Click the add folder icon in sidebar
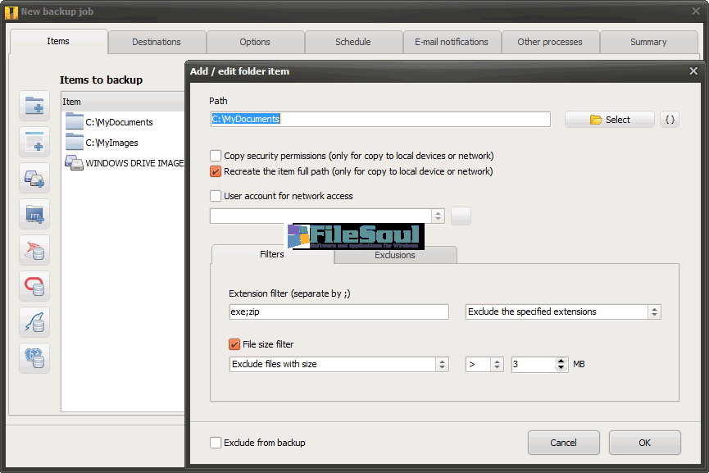Image resolution: width=709 pixels, height=473 pixels. pyautogui.click(x=34, y=106)
